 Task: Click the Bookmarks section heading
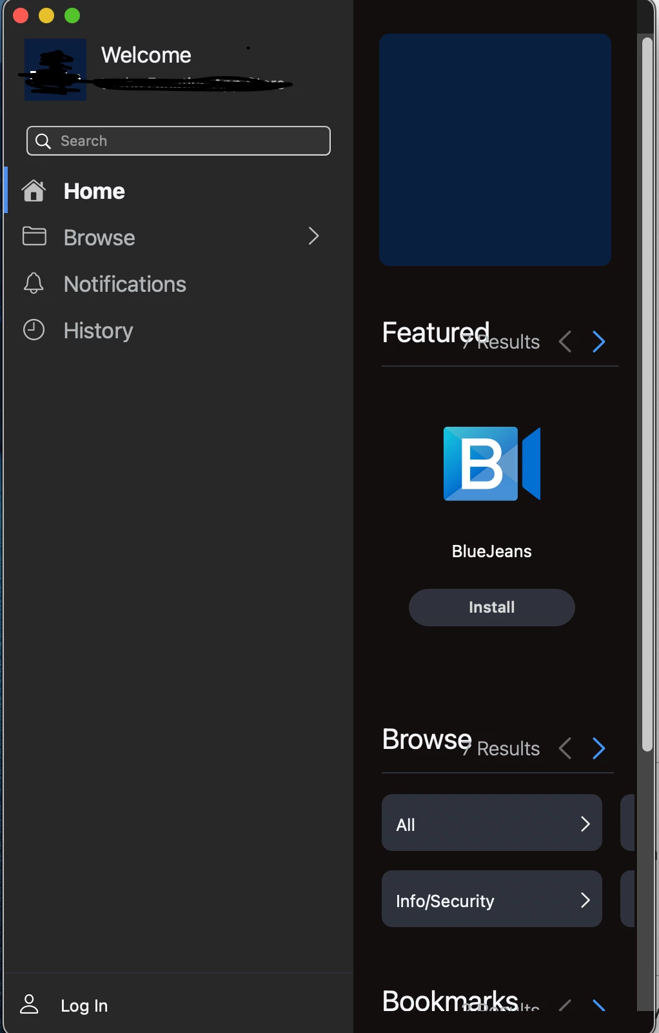[x=450, y=1001]
